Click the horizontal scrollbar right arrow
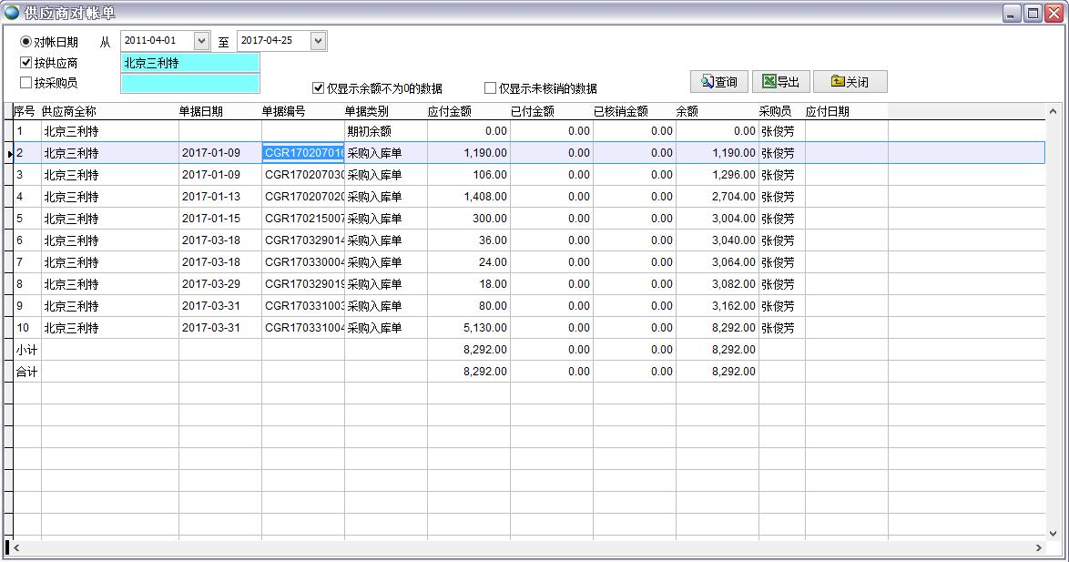Screen dimensions: 1069x562 pyautogui.click(x=1039, y=547)
